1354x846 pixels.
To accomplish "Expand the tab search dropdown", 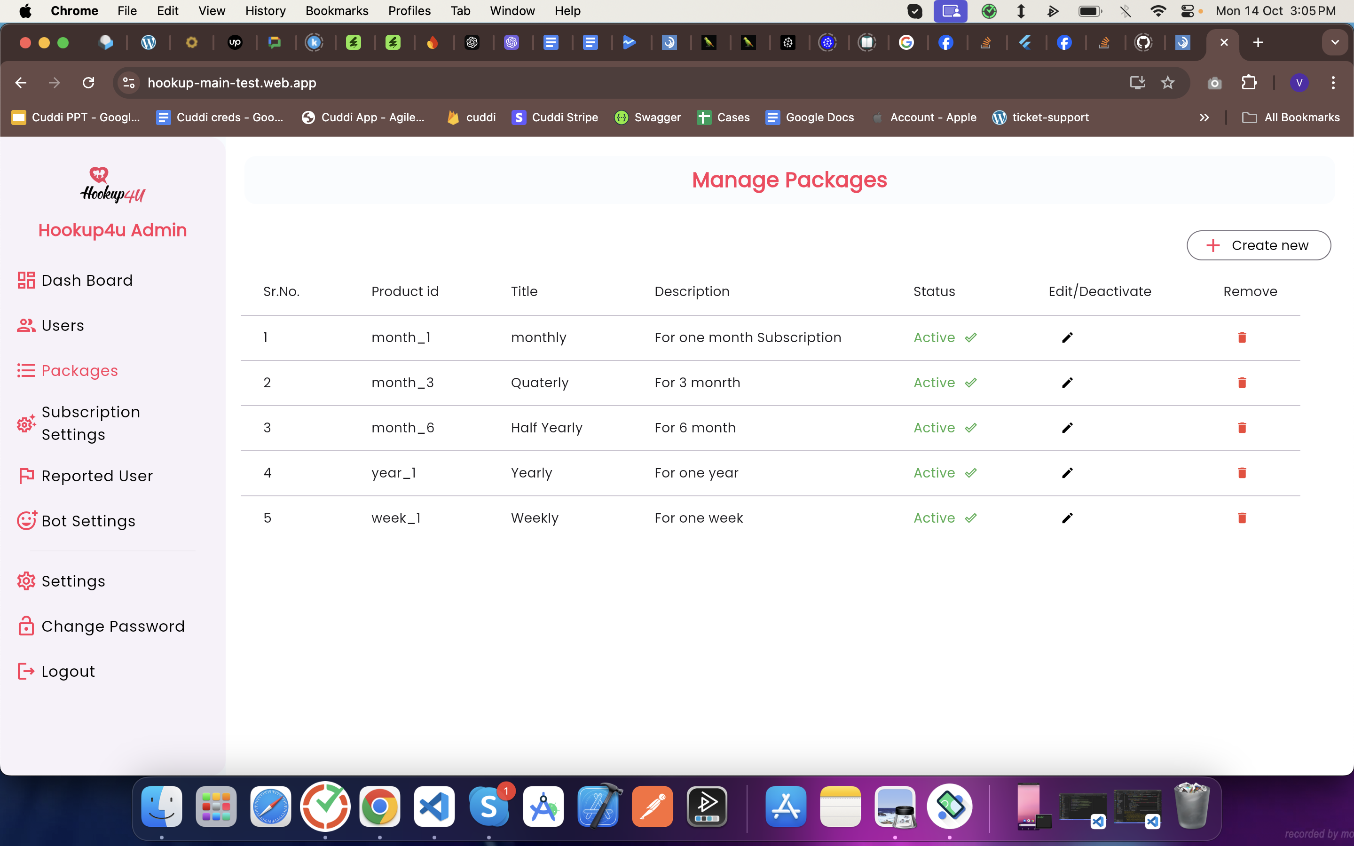I will (x=1335, y=42).
